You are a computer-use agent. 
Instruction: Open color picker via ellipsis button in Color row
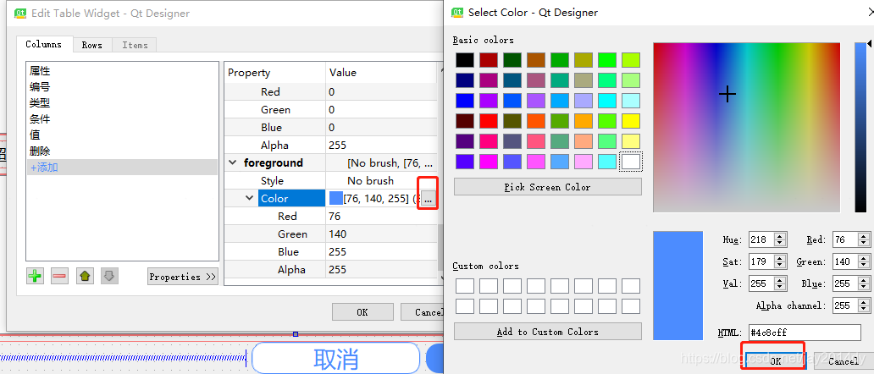[x=428, y=199]
